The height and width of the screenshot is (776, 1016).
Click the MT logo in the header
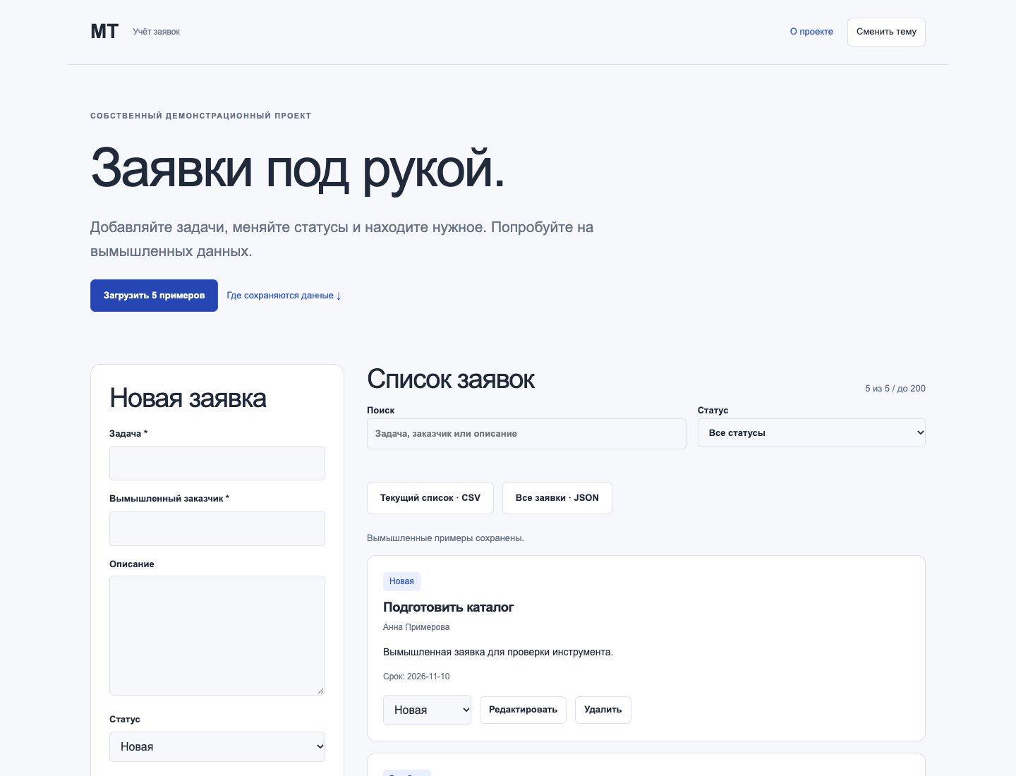[104, 32]
